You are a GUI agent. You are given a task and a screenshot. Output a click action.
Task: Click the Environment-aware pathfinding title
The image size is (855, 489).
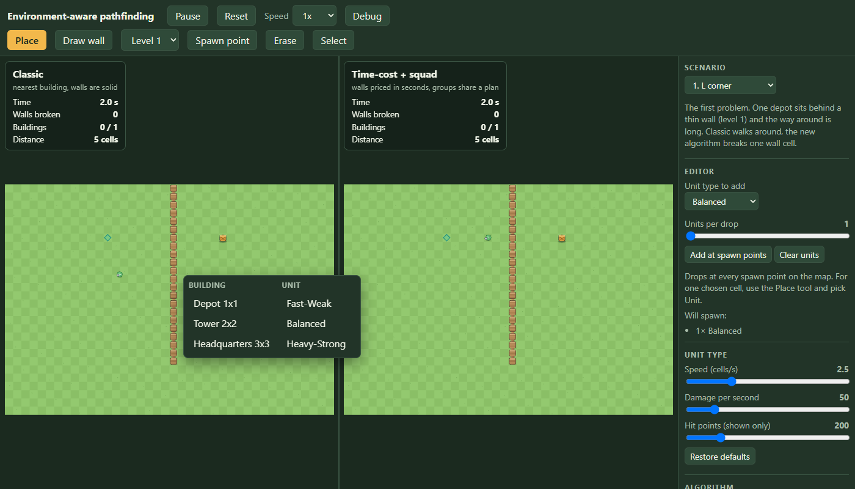(x=81, y=16)
